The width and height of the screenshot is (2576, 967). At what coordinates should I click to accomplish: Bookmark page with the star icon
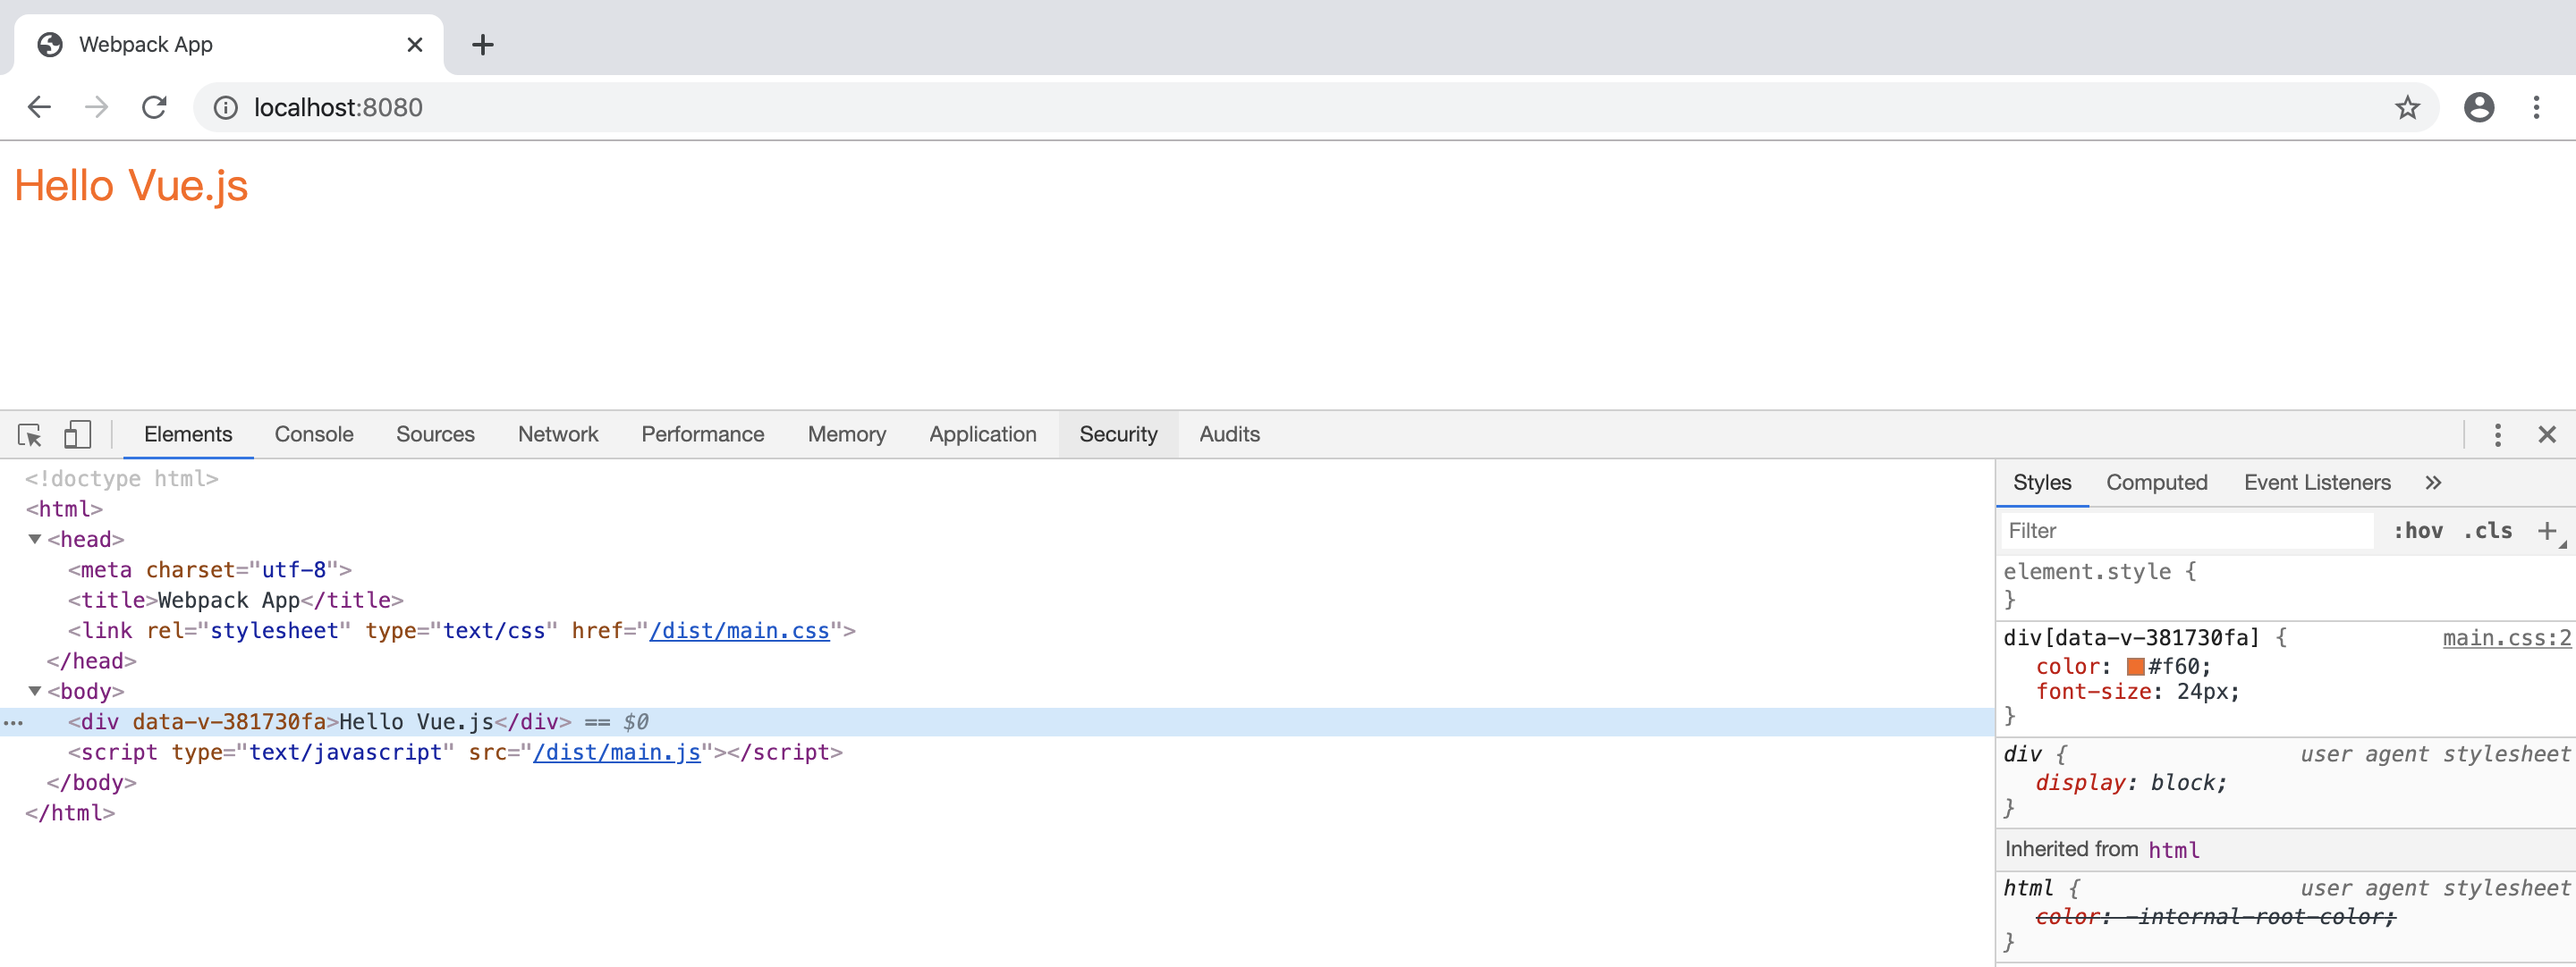click(x=2406, y=107)
